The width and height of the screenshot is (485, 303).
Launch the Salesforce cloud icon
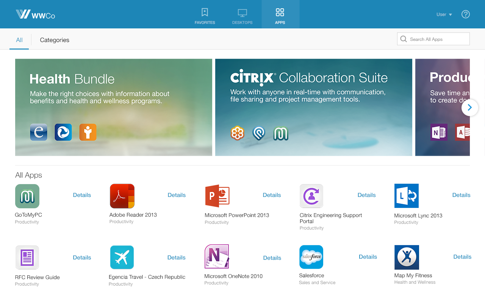311,257
